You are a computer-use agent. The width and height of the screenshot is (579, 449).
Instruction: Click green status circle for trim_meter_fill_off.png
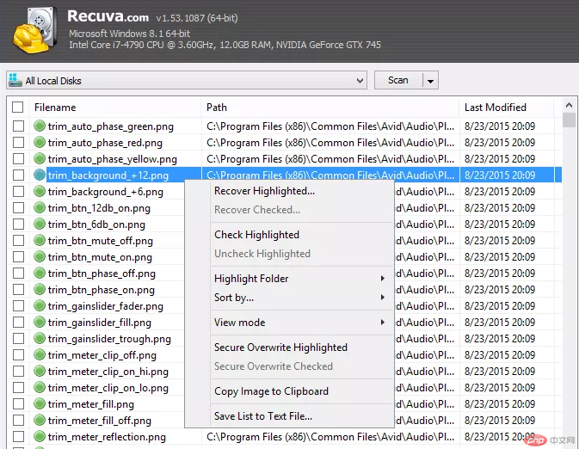(40, 421)
